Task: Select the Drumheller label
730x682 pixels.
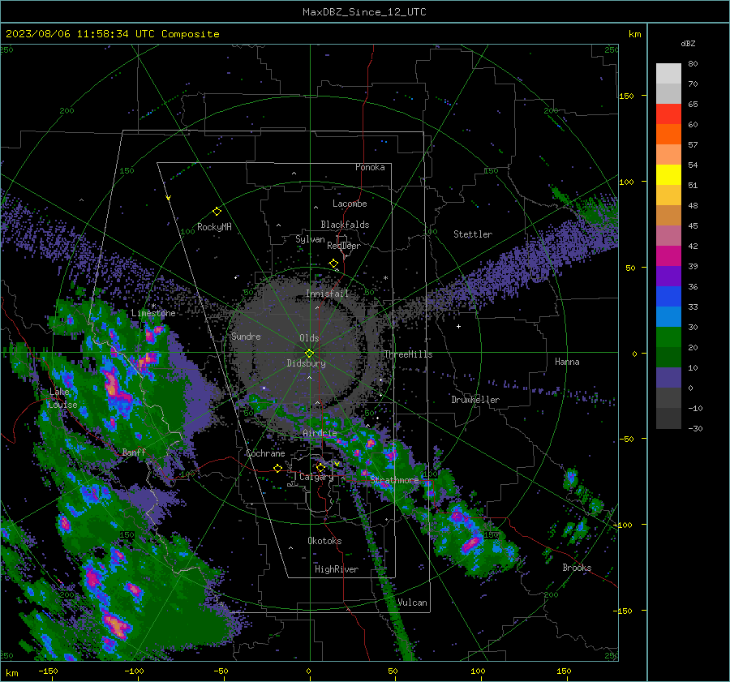Action: tap(475, 400)
